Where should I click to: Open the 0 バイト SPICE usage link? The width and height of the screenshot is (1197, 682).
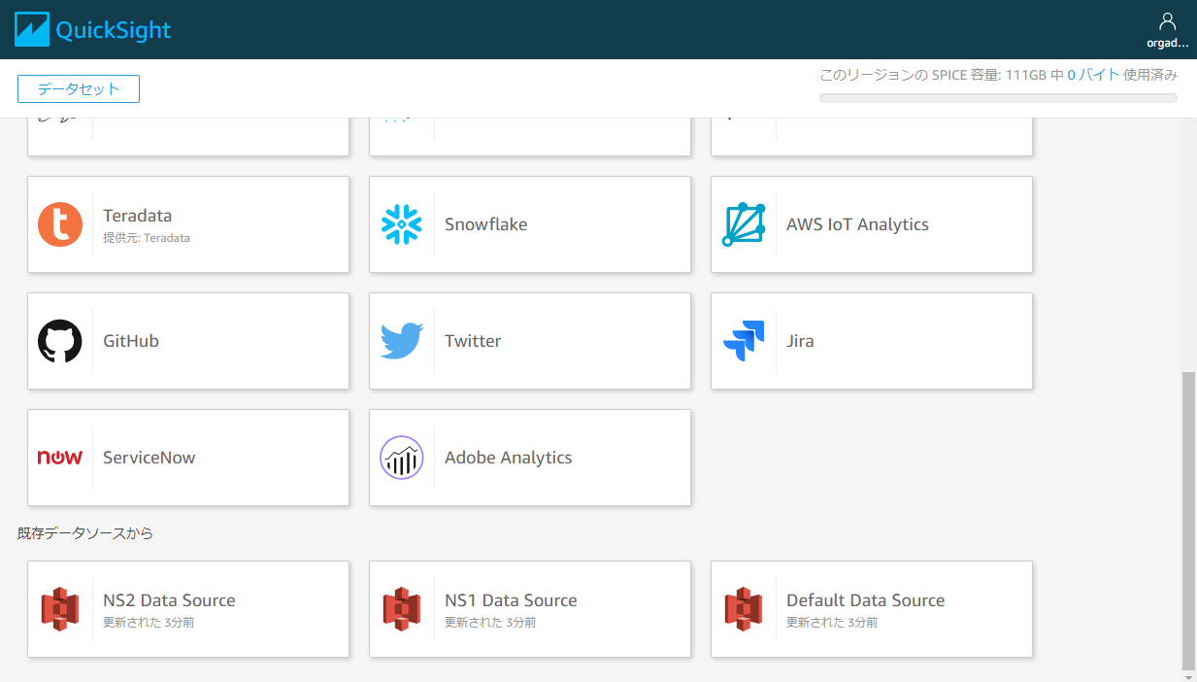[1093, 75]
